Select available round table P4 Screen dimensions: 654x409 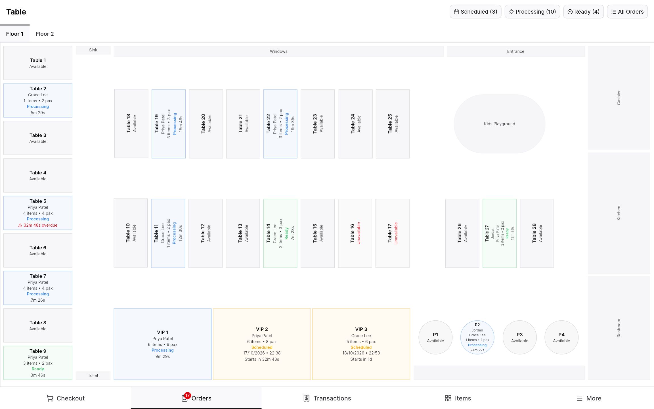pyautogui.click(x=561, y=337)
